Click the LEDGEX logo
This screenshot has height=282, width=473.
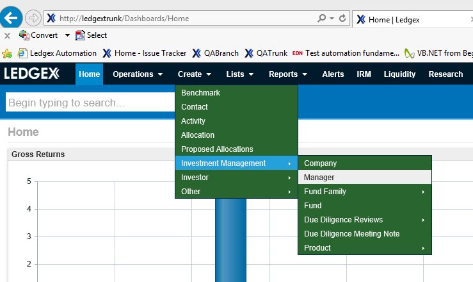(31, 74)
